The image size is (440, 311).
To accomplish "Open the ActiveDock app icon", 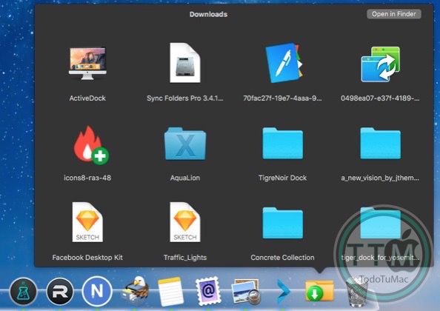I will [x=87, y=64].
